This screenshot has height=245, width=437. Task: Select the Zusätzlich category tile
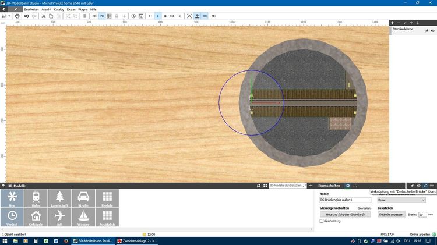point(107,218)
